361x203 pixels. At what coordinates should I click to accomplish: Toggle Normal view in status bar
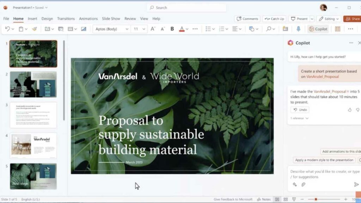click(x=277, y=199)
